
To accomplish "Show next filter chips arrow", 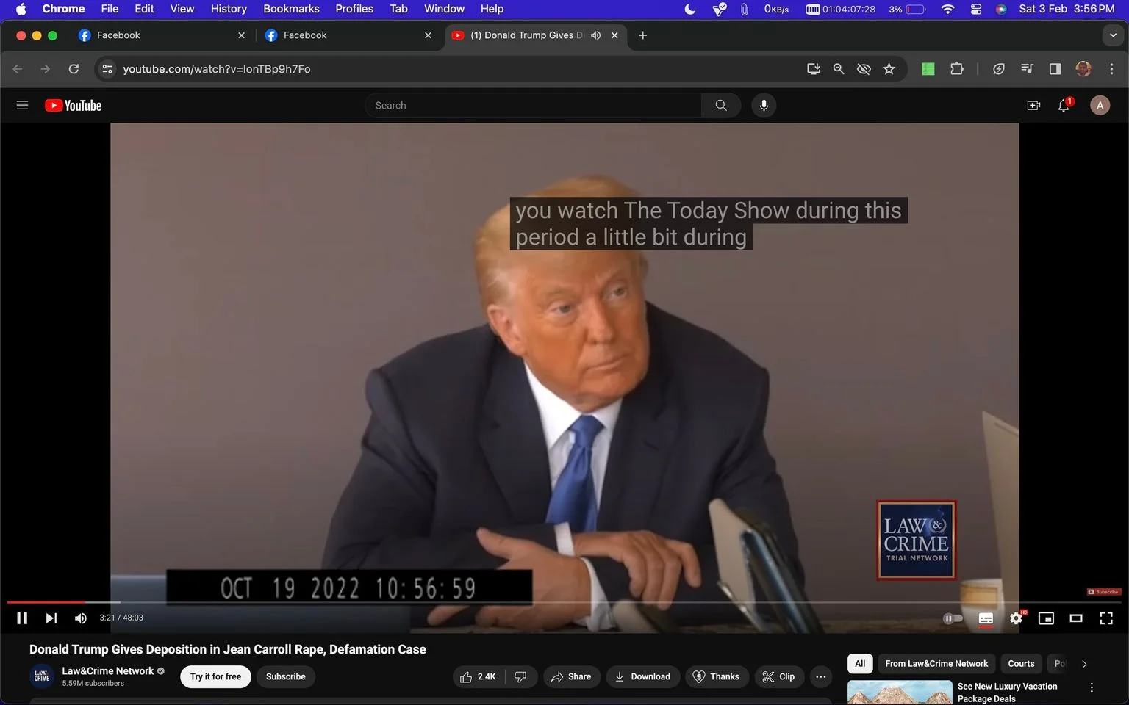I will 1084,664.
